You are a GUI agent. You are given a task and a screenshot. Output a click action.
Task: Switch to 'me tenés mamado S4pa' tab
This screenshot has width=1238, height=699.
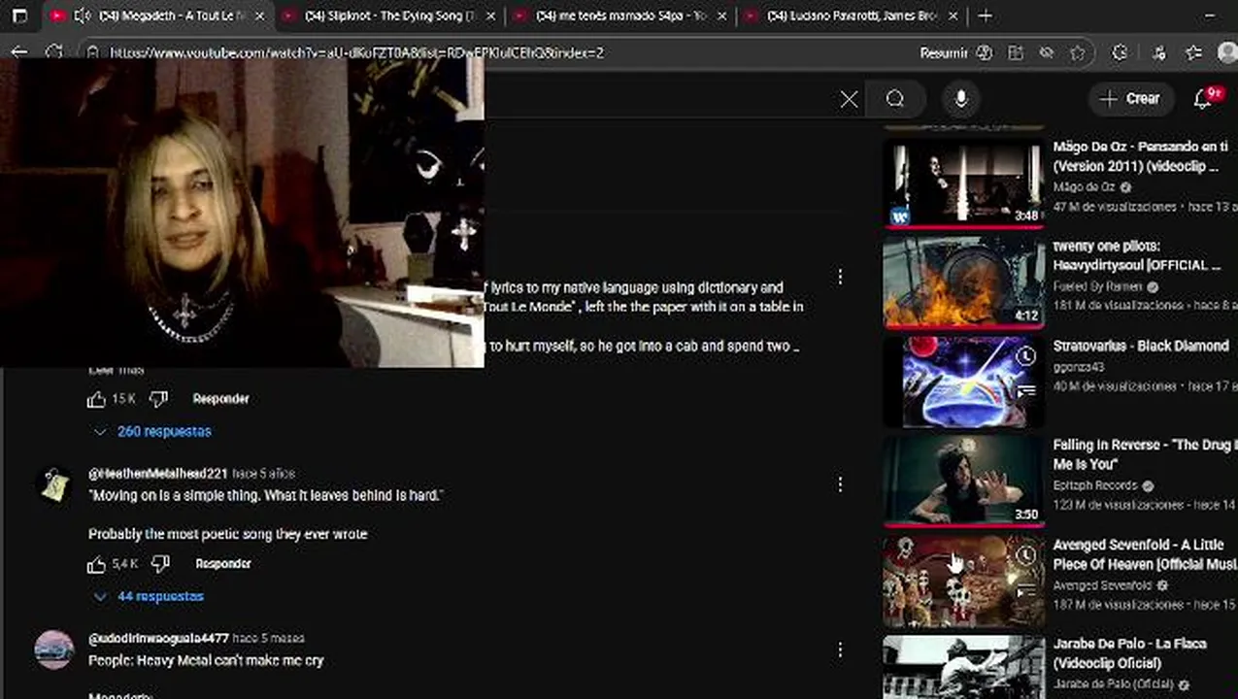click(x=621, y=16)
